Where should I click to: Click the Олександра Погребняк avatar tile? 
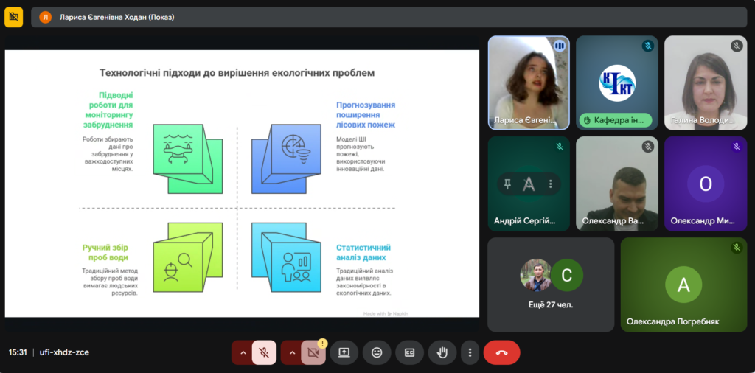[683, 284]
